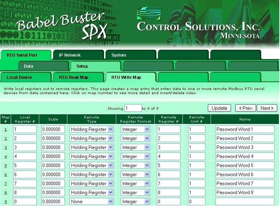Open Register Format dropdown for map 6
The width and height of the screenshot is (280, 207).
[x=135, y=174]
